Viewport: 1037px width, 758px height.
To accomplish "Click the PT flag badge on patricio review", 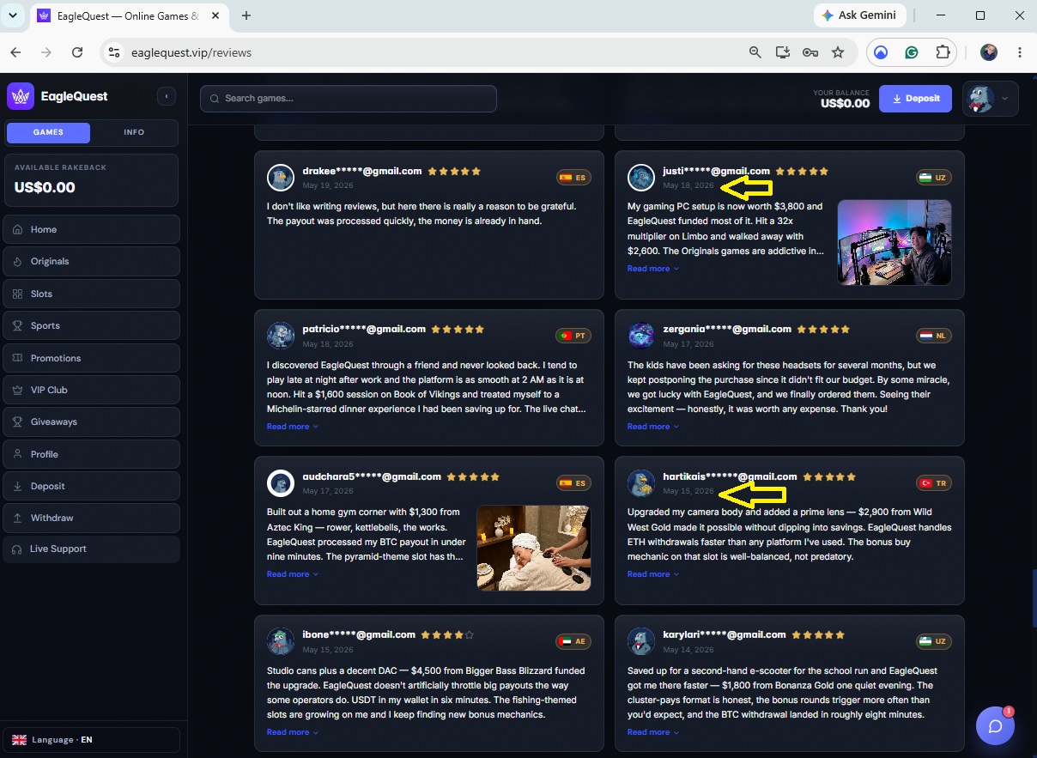I will (573, 336).
